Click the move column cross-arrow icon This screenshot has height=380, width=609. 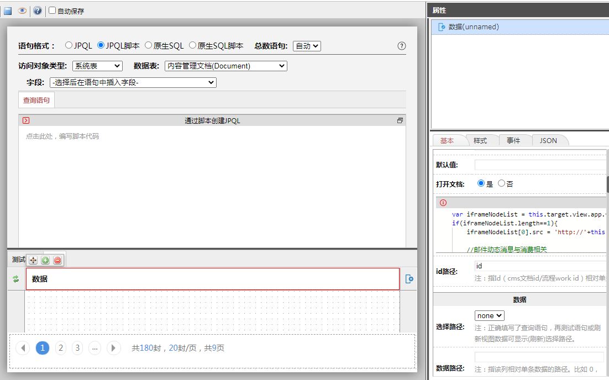[x=33, y=260]
